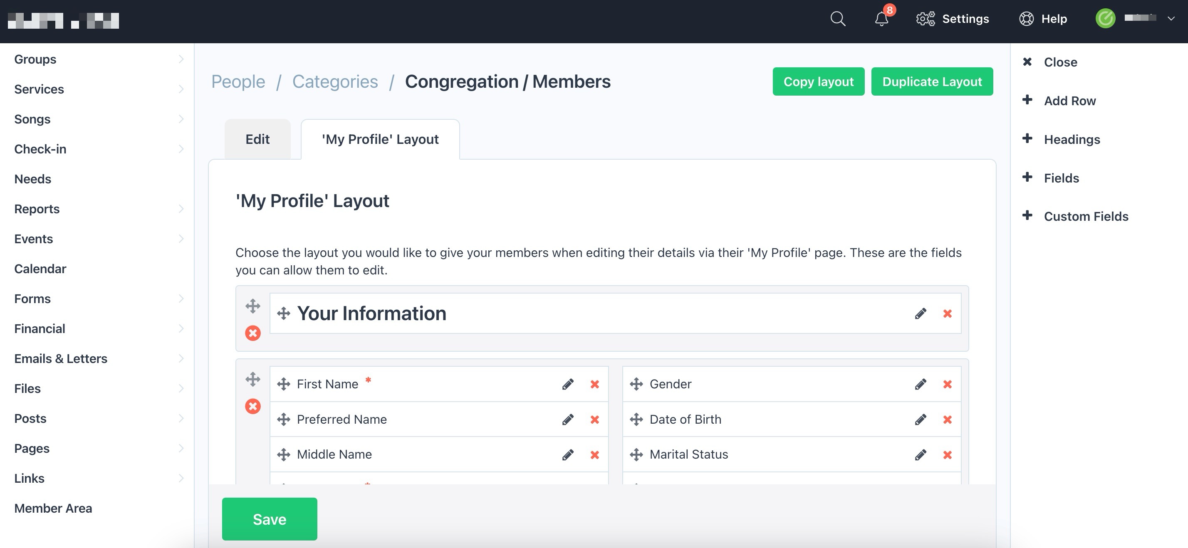Click edit pencil beside Date of Birth

921,420
